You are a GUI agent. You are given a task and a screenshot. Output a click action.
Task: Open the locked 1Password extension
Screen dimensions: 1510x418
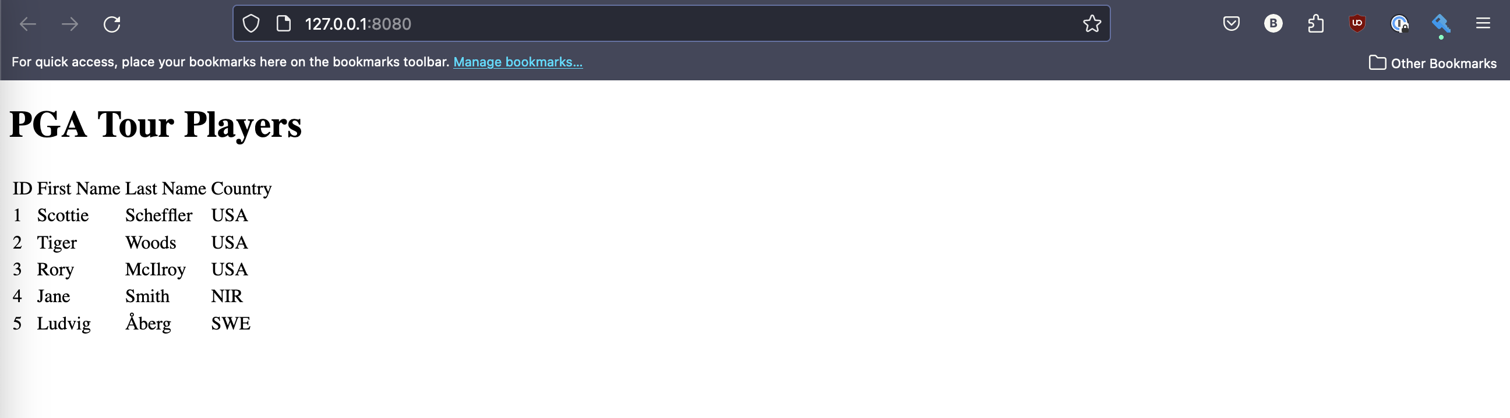1399,24
